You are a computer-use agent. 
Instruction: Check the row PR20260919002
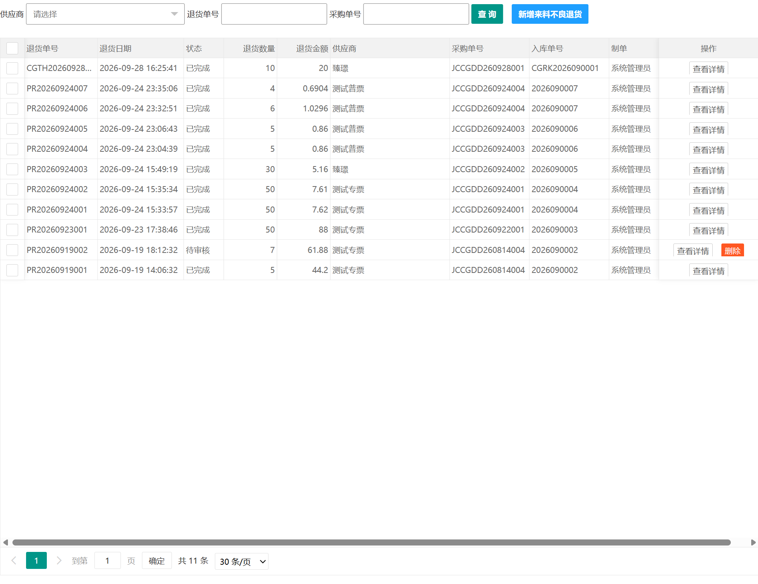pyautogui.click(x=12, y=250)
